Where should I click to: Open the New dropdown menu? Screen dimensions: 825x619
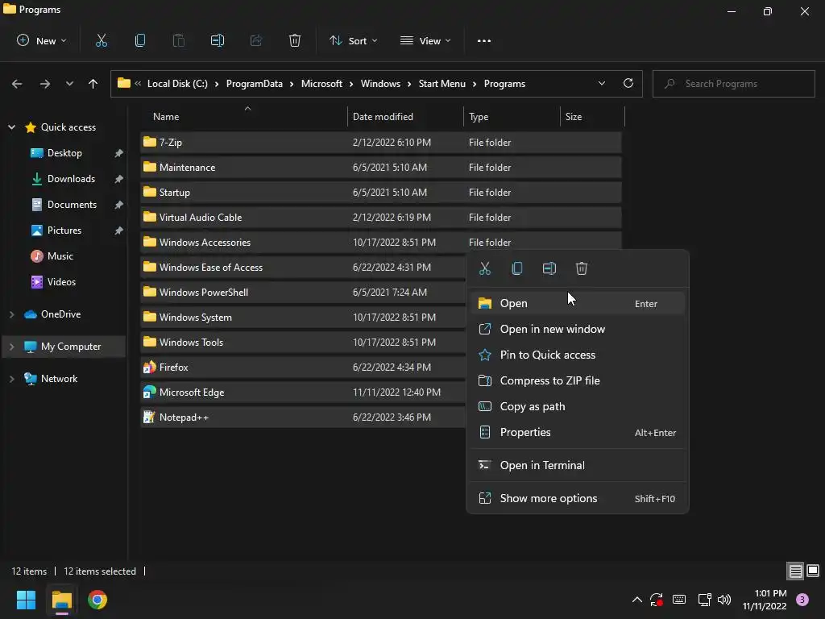[x=42, y=40]
